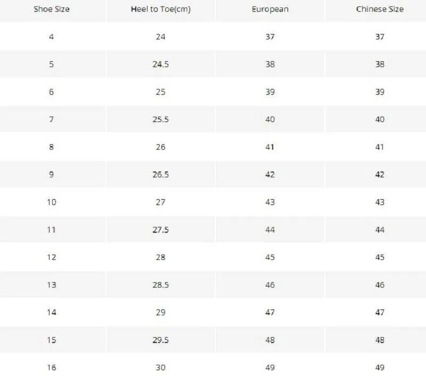Select the 24.5 heel to toe cell
This screenshot has height=376, width=426.
click(161, 64)
